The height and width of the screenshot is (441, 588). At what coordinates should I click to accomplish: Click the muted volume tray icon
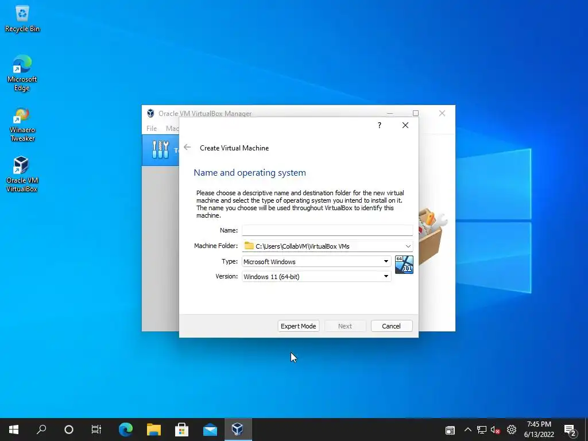[496, 430]
